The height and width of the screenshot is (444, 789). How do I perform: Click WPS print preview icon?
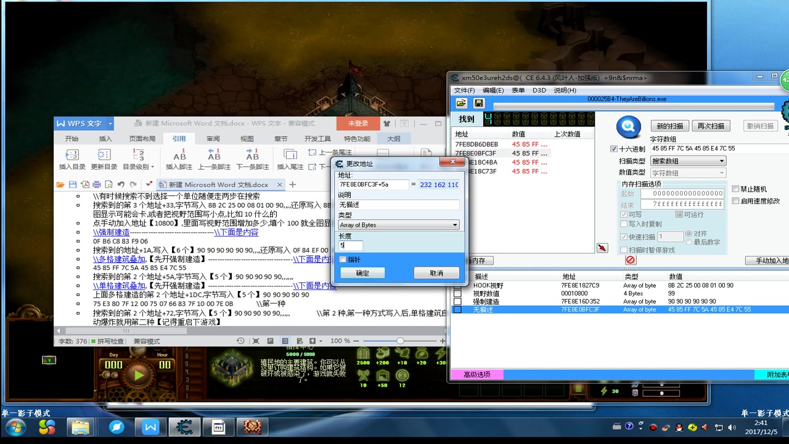(108, 184)
